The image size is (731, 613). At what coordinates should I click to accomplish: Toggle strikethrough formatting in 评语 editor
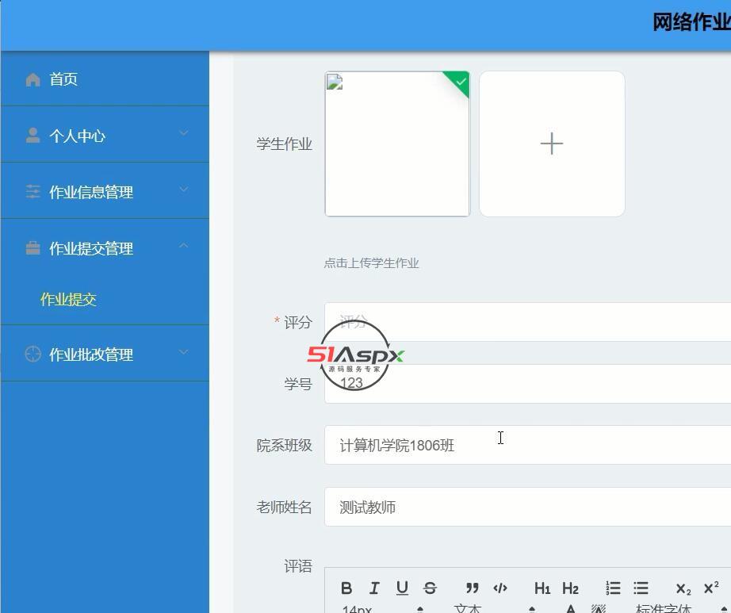click(430, 588)
